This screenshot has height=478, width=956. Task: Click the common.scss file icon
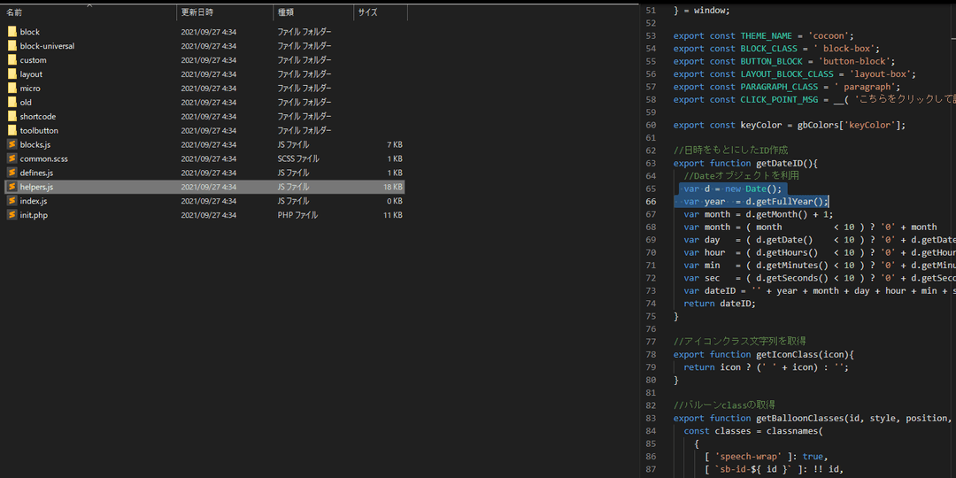pyautogui.click(x=12, y=158)
